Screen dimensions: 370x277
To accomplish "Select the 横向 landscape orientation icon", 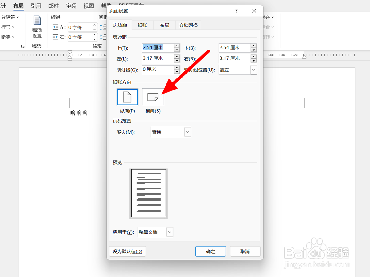I will pos(153,97).
